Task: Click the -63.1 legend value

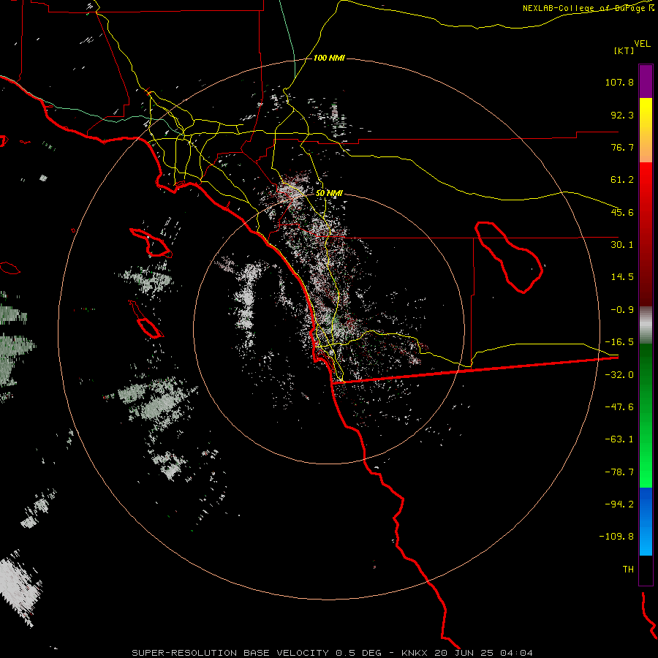Action: tap(619, 439)
